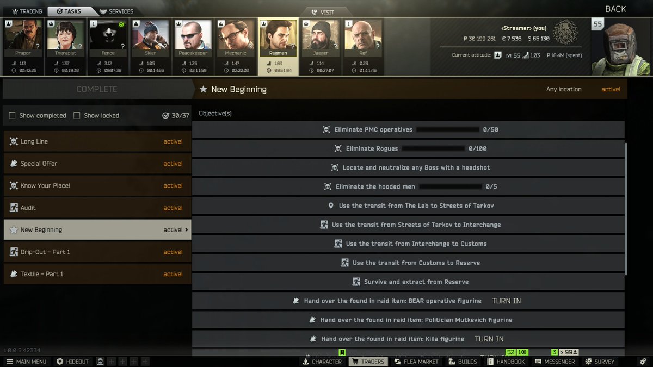Click the Eliminate the hooded men progress bar

(x=451, y=186)
